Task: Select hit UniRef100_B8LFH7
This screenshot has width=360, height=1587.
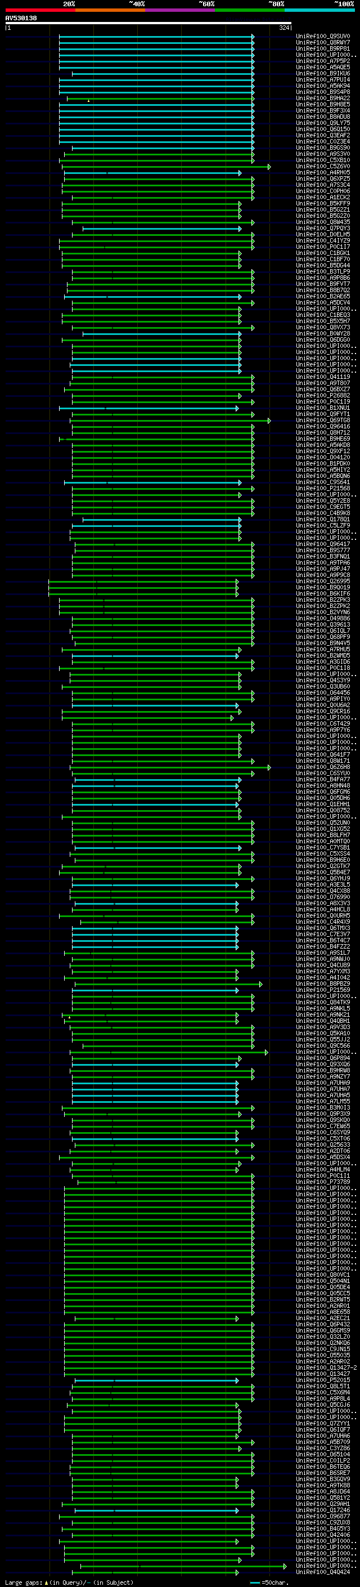Action: [323, 835]
